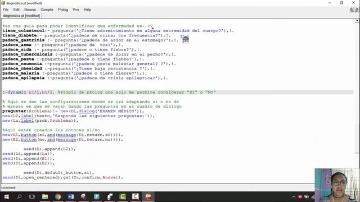
Task: Open the Pce menu
Action: 76,10
